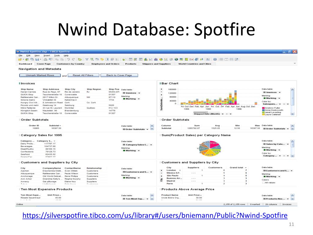Screen dimensions: 313x235
Task: Check the All values colors checkbox
Action: [x=263, y=183]
